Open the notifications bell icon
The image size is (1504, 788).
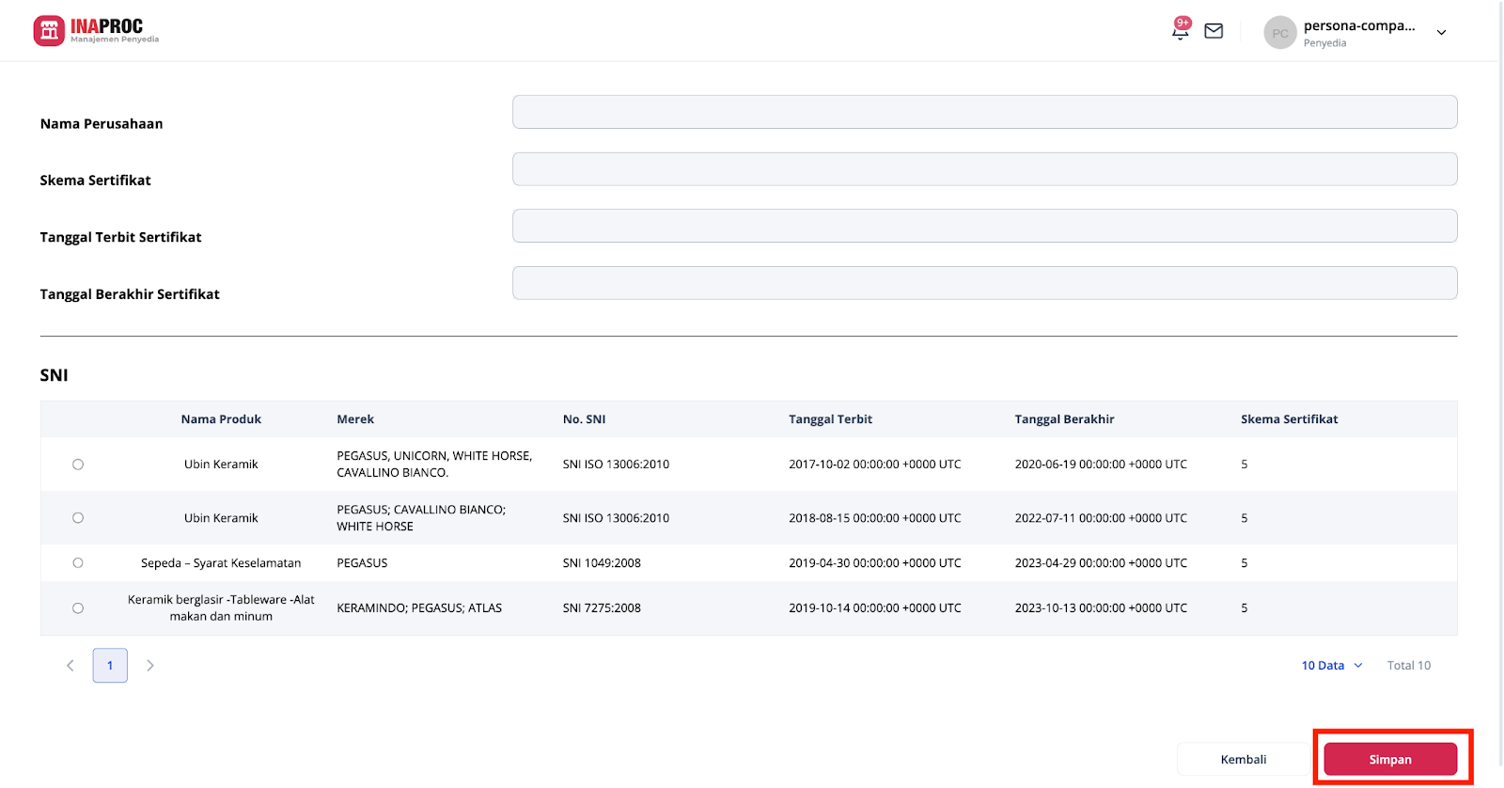click(x=1181, y=30)
